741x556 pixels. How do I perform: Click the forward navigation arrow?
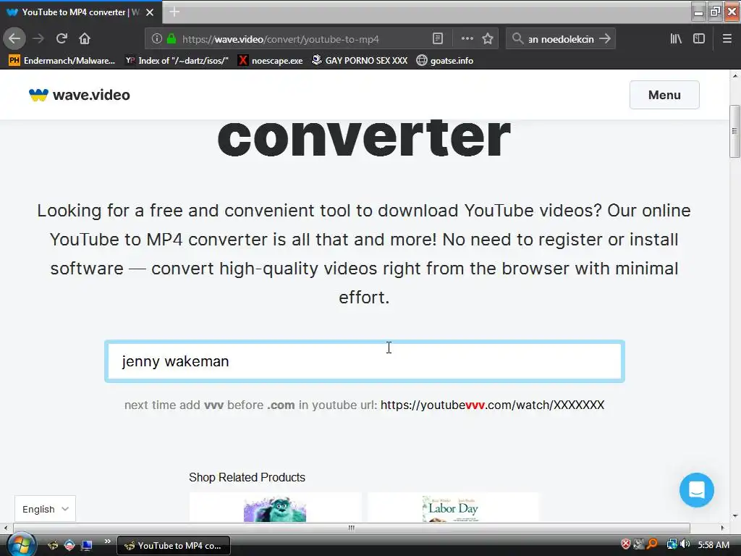pos(38,39)
